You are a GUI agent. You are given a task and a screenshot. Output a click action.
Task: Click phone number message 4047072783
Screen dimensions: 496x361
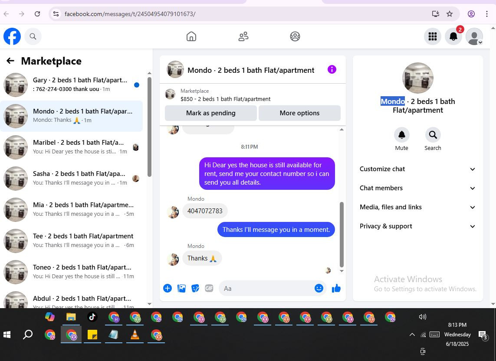pyautogui.click(x=205, y=211)
